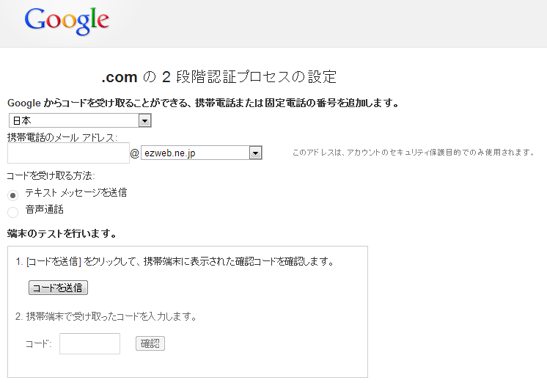Open the 日本 country dropdown
The width and height of the screenshot is (547, 383).
click(x=80, y=120)
